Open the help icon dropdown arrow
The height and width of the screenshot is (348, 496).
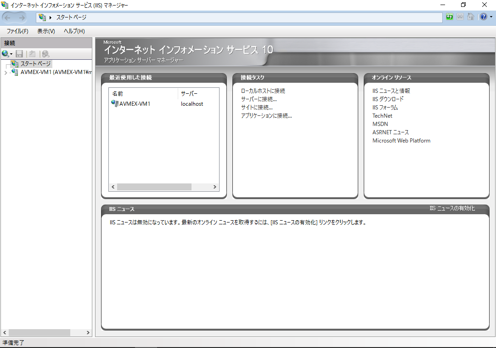tap(491, 17)
